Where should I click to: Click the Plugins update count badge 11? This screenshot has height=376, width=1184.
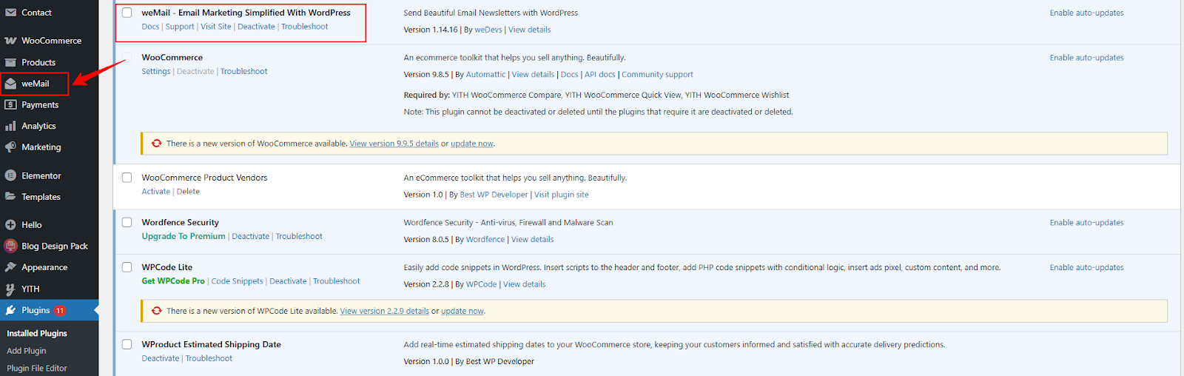(x=60, y=311)
